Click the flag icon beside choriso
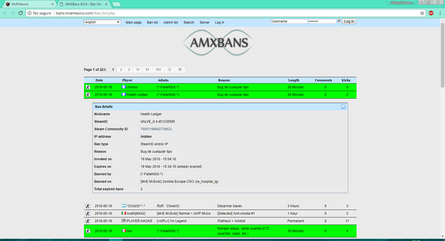445x241 pixels. (x=124, y=87)
